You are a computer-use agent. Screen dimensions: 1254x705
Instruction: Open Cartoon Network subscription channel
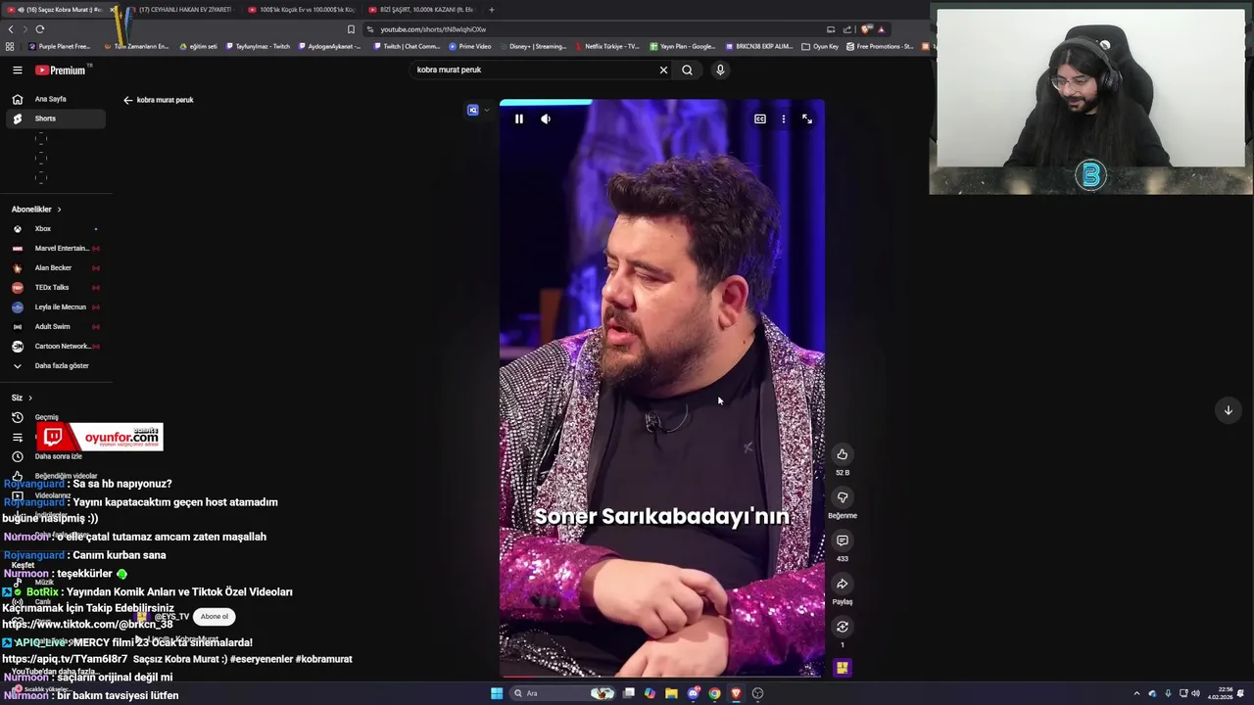[x=54, y=347]
